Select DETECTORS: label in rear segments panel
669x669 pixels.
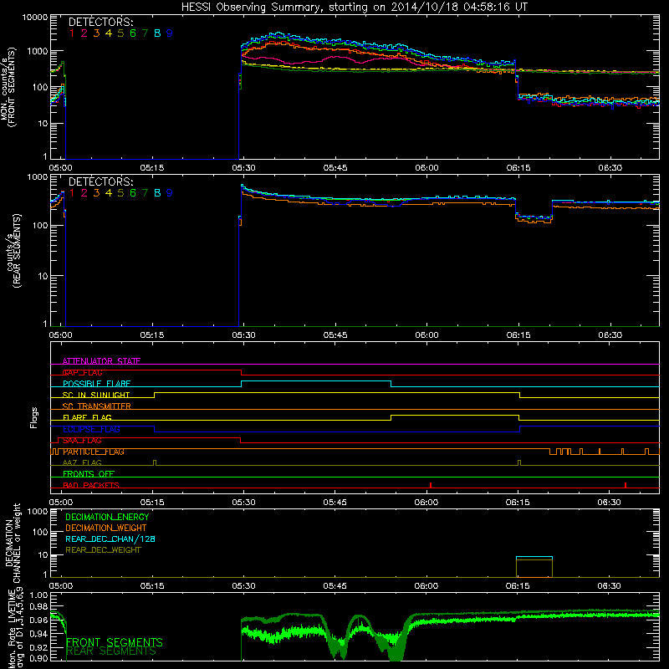click(101, 181)
